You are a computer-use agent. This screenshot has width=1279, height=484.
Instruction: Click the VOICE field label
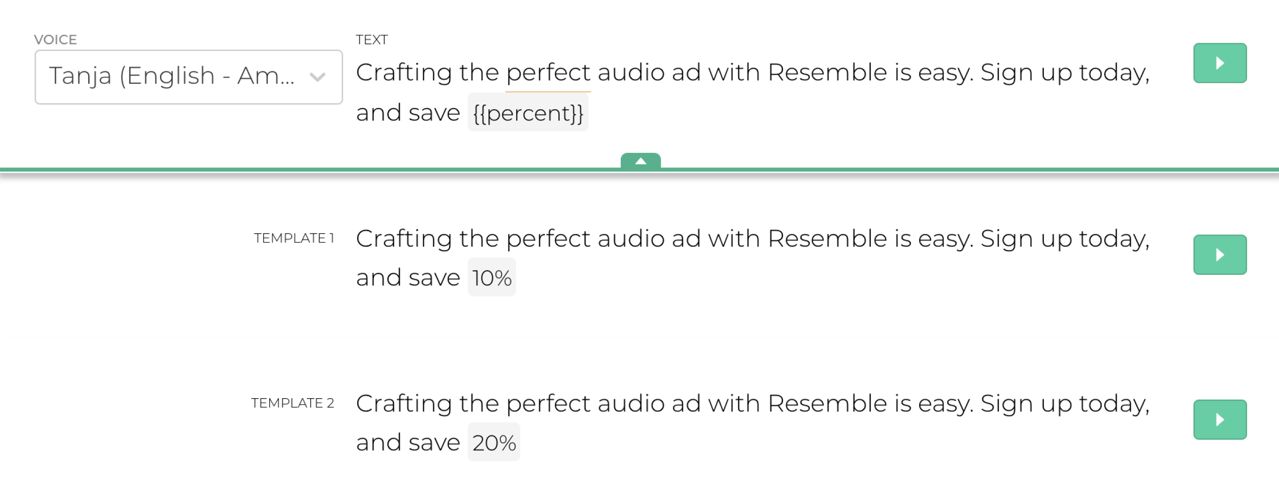(x=55, y=40)
